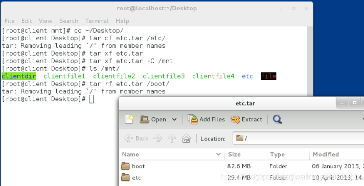The height and width of the screenshot is (186, 364).
Task: Click the red file entry in terminal
Action: [268, 76]
